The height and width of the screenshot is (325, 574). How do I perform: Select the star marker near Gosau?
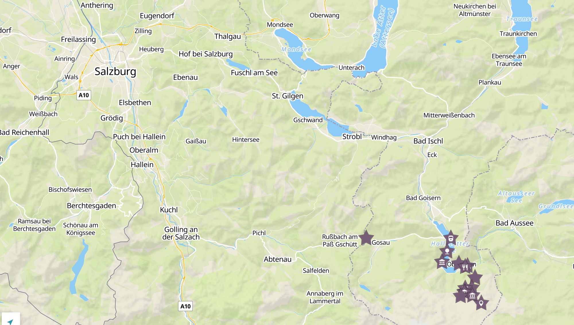[x=366, y=238]
